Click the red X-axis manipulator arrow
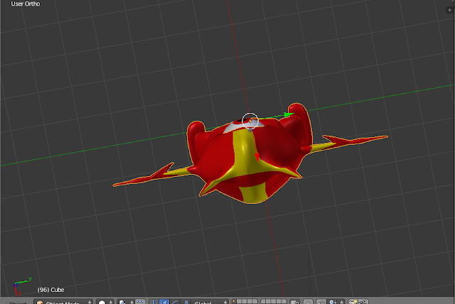455x304 pixels. click(x=257, y=157)
